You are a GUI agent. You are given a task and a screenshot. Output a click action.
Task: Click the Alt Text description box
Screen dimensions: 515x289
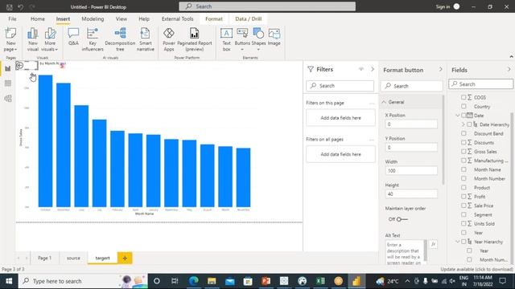404,253
